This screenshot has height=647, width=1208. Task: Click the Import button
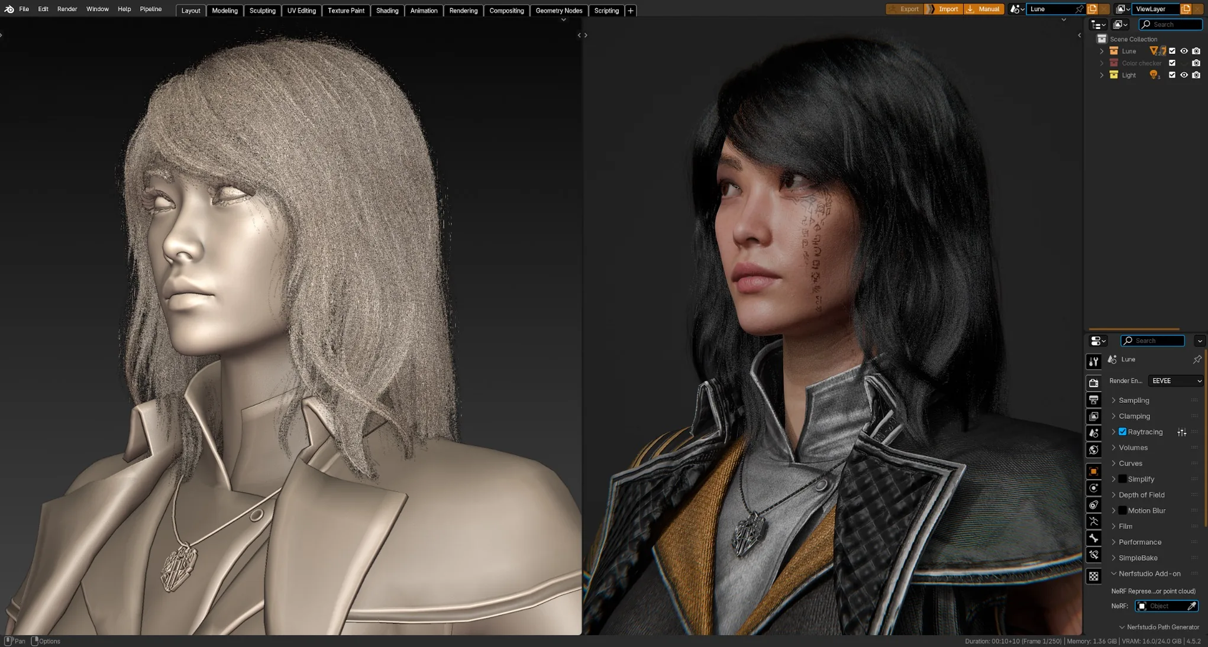coord(944,9)
